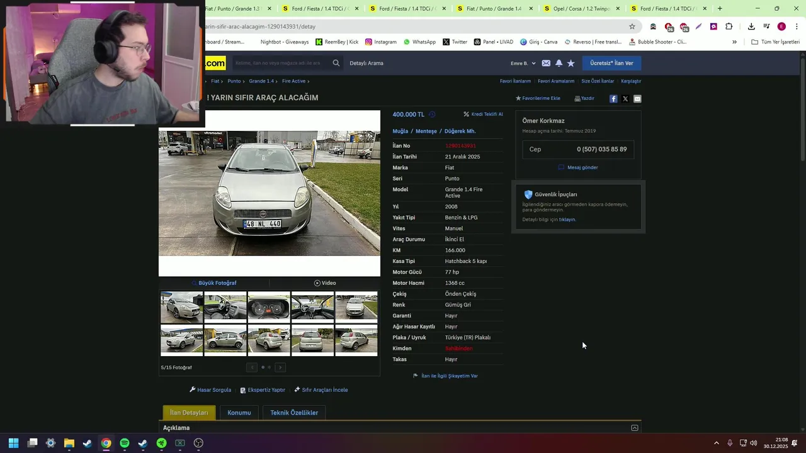Open the notifications bell in site header

point(559,63)
